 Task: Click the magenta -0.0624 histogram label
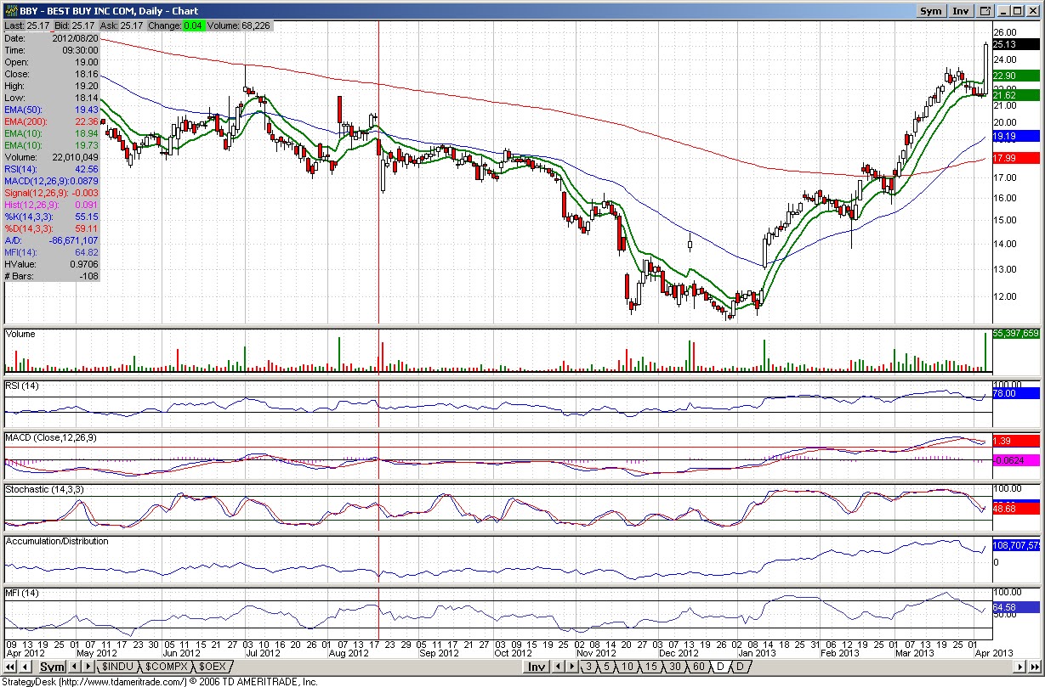click(x=1015, y=459)
